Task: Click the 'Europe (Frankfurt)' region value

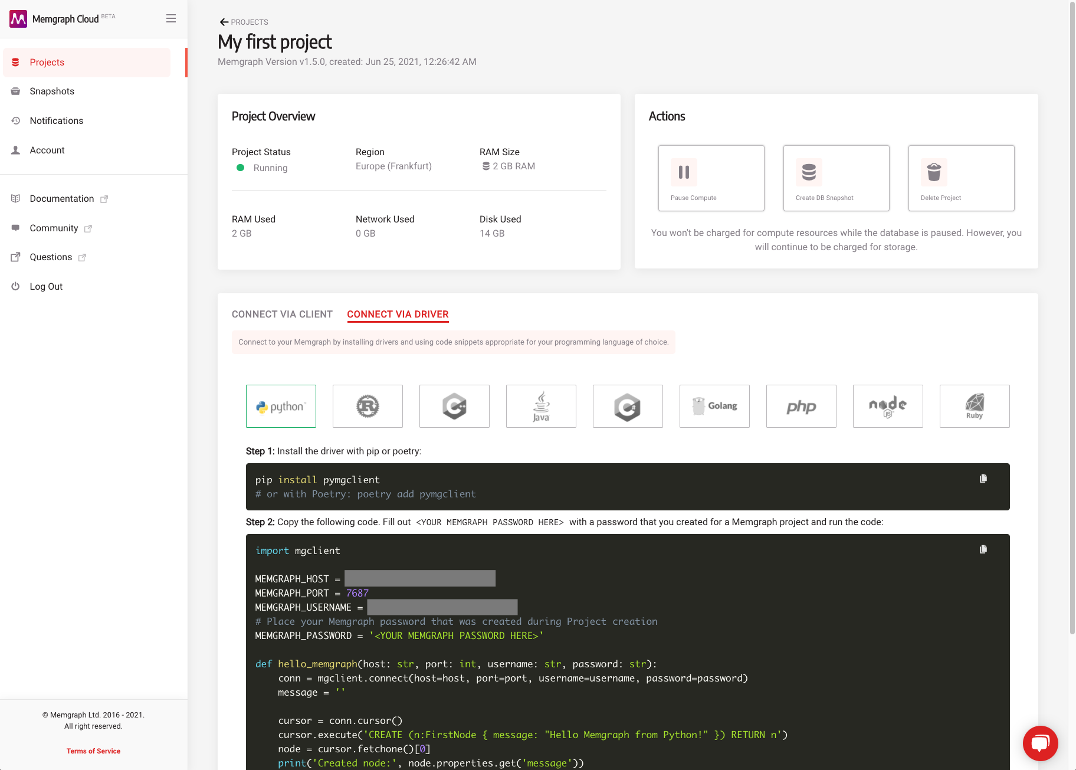Action: click(x=393, y=166)
